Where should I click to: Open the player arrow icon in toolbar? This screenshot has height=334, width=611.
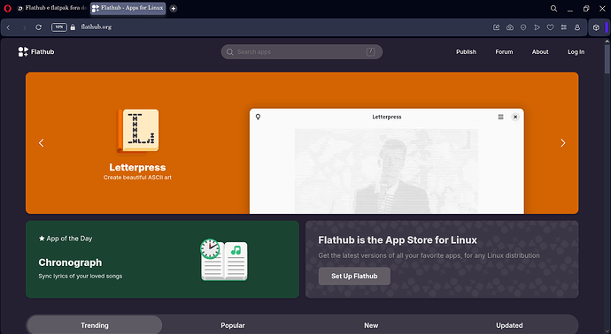pyautogui.click(x=537, y=27)
